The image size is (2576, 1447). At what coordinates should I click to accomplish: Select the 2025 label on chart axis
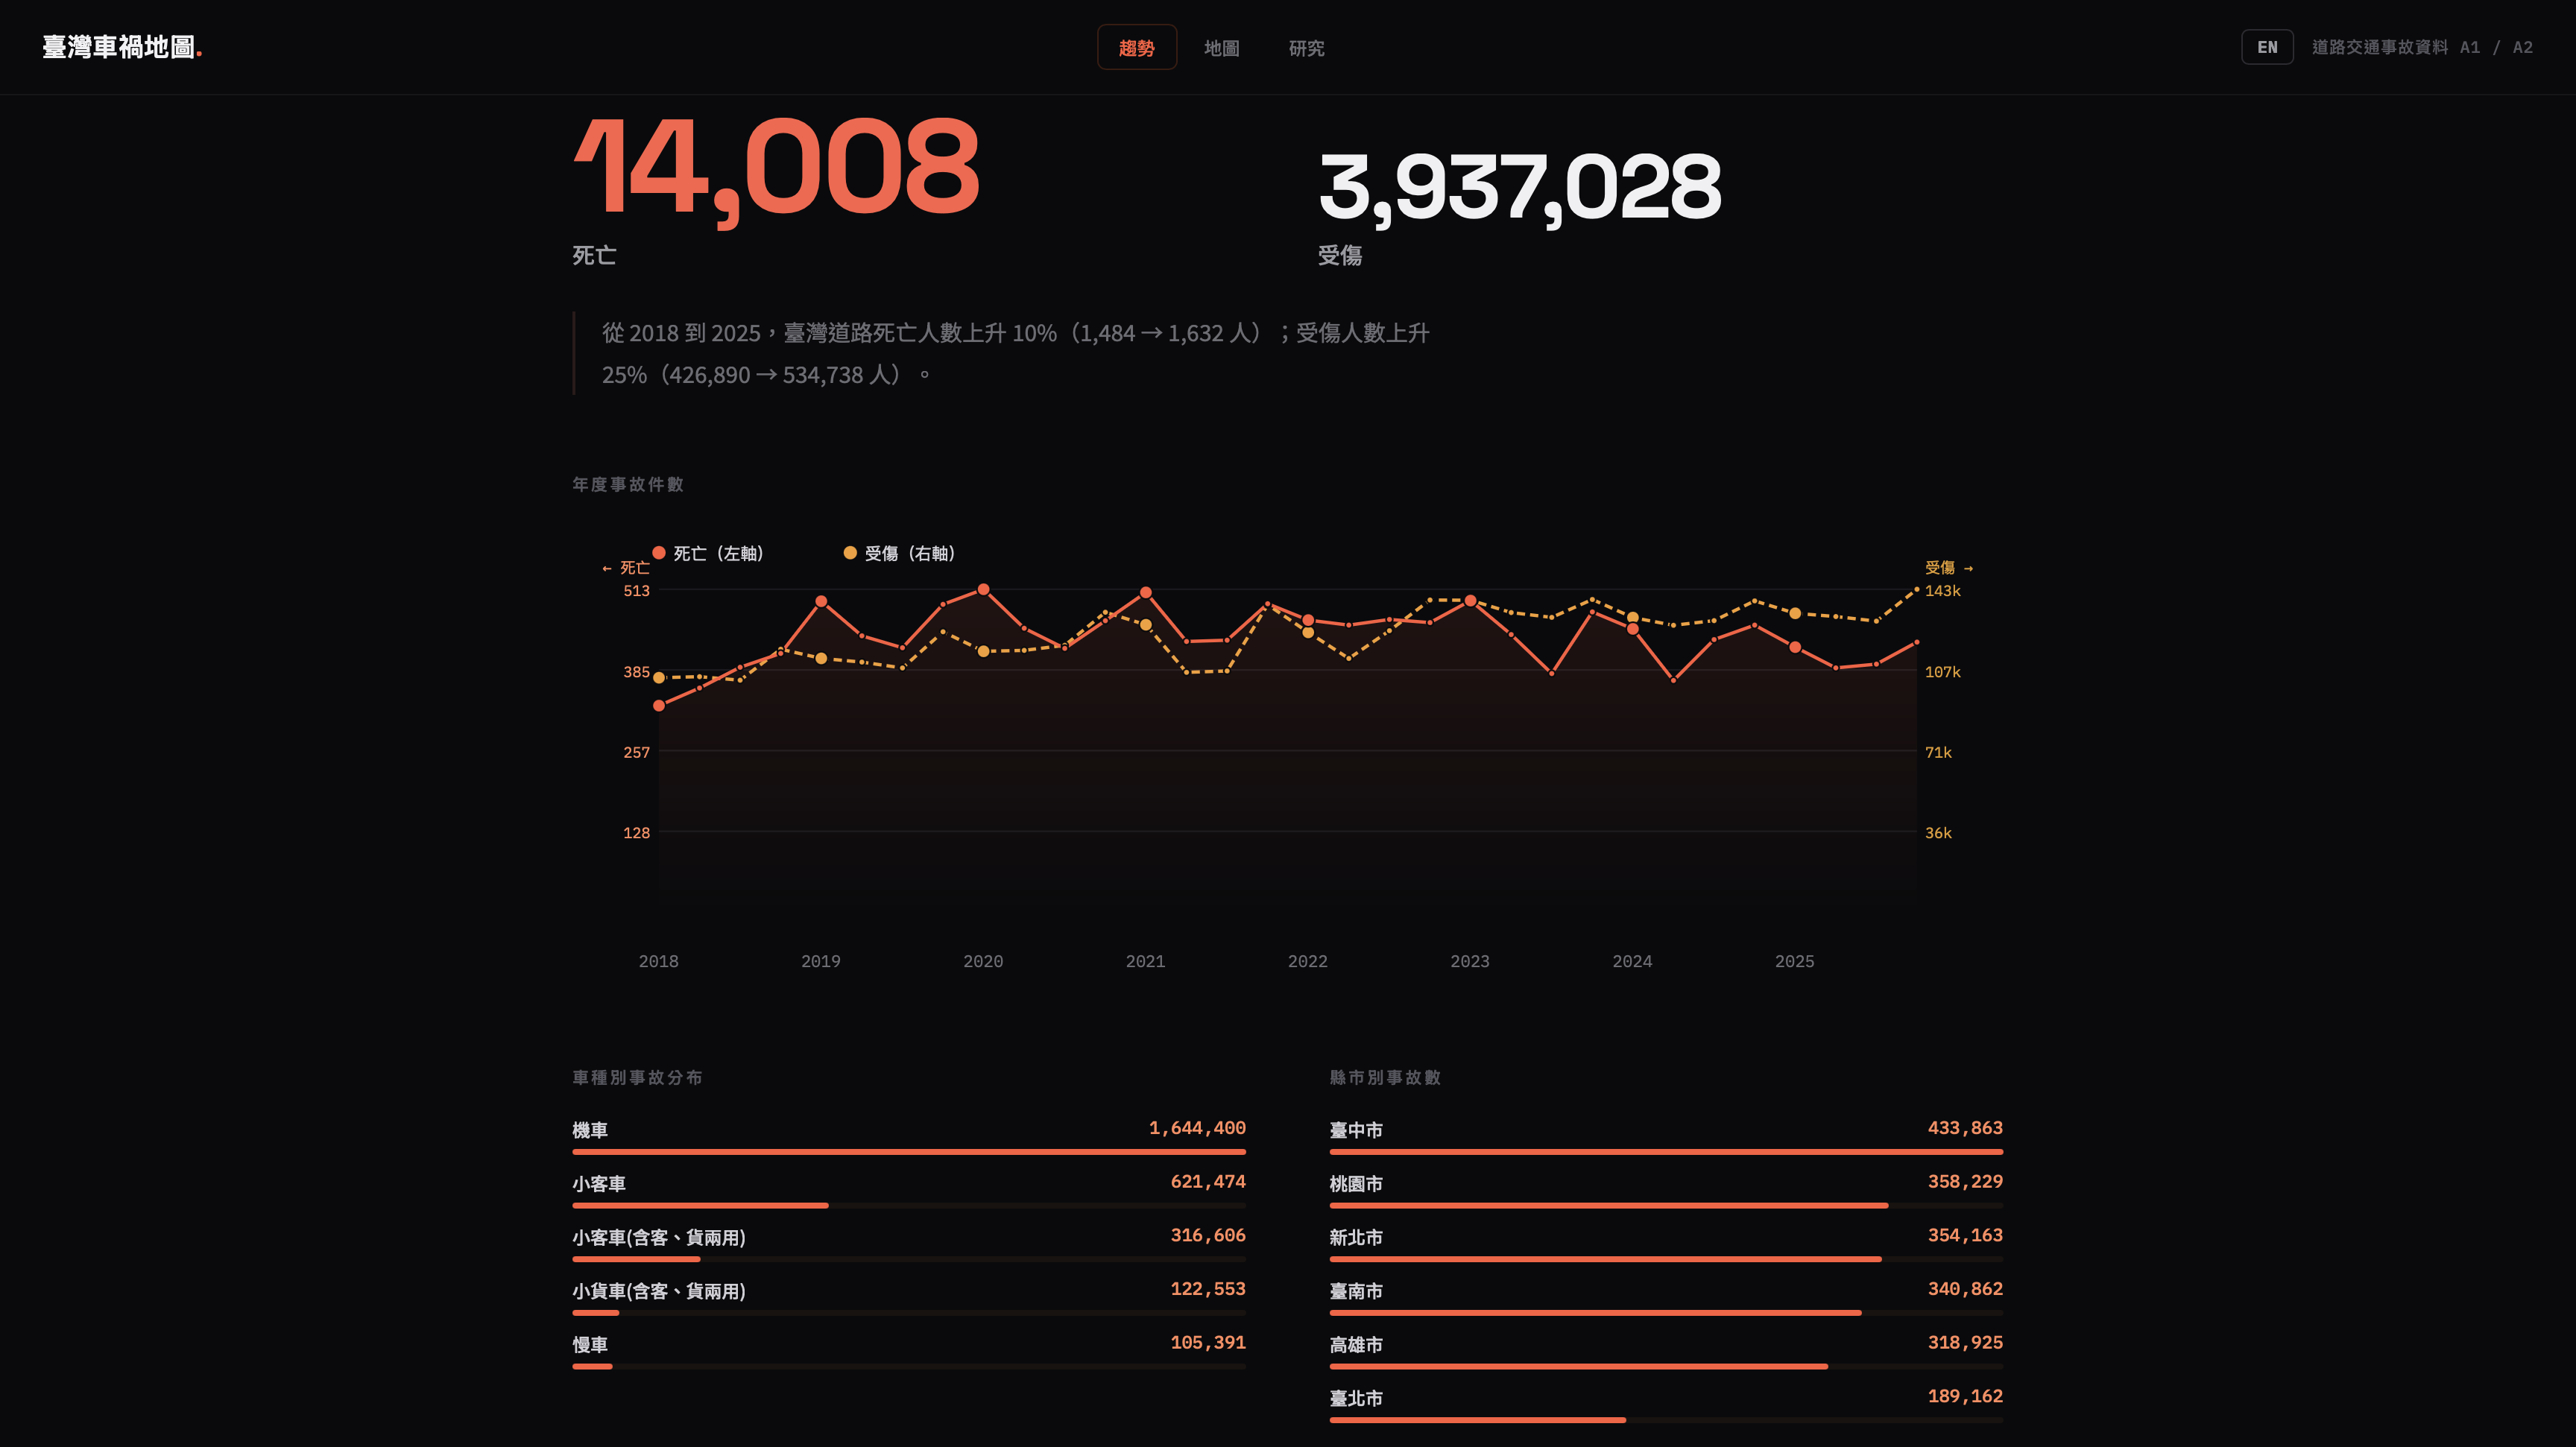click(1794, 960)
